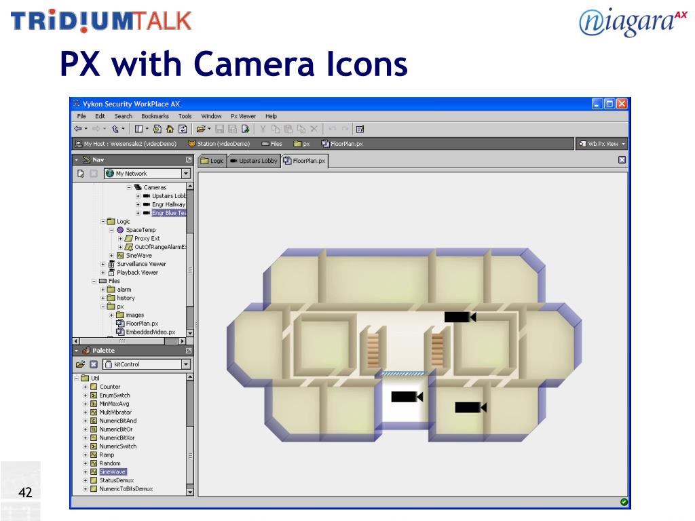Screen dimensions: 695x521
Task: Select the upper-right camera icon on floor plan
Action: (x=460, y=317)
